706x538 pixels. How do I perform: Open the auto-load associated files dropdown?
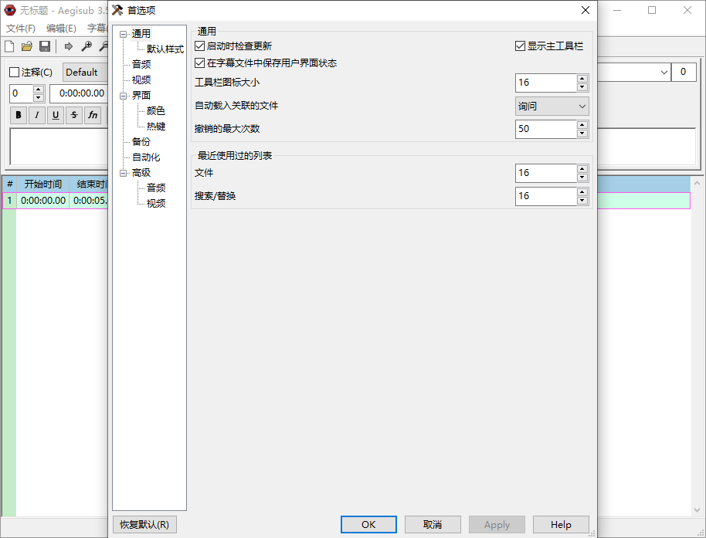coord(552,107)
